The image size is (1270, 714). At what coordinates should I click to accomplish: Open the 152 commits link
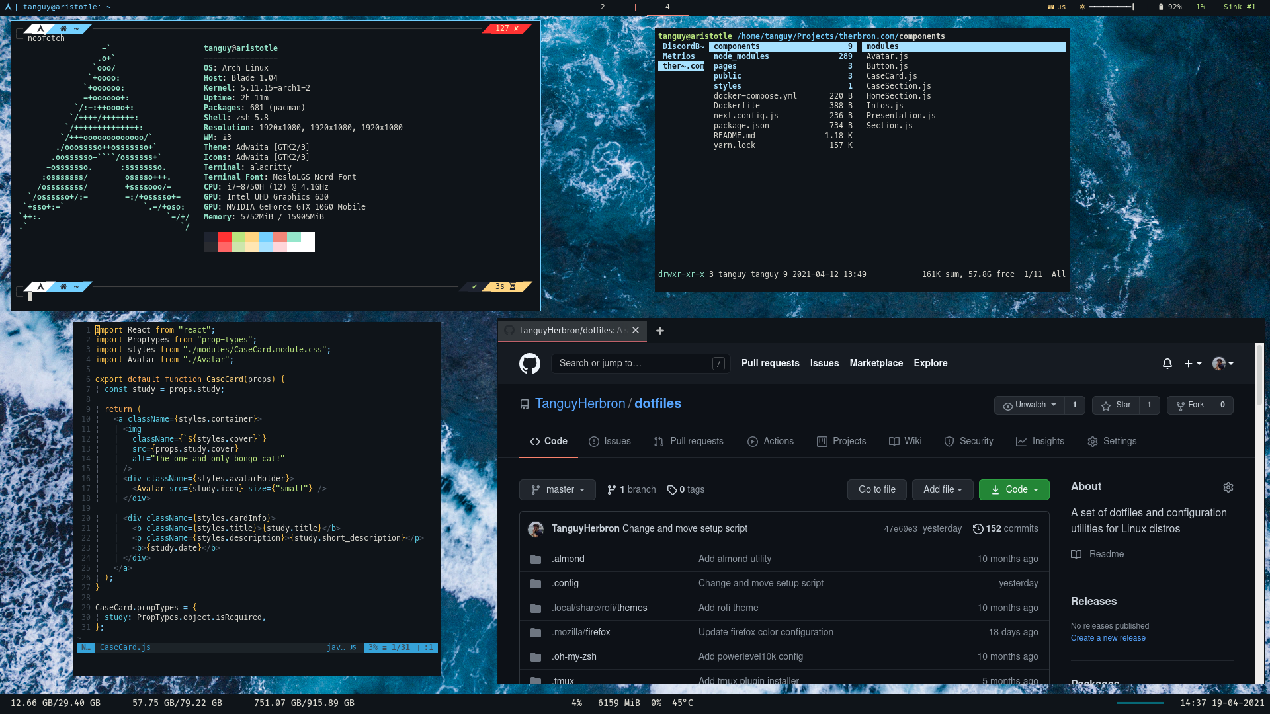coord(1005,529)
